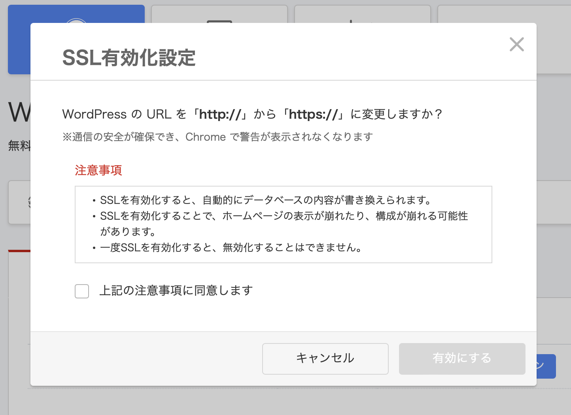Check 上記の注意事項に同意します checkbox
Viewport: 571px width, 415px height.
pyautogui.click(x=82, y=291)
